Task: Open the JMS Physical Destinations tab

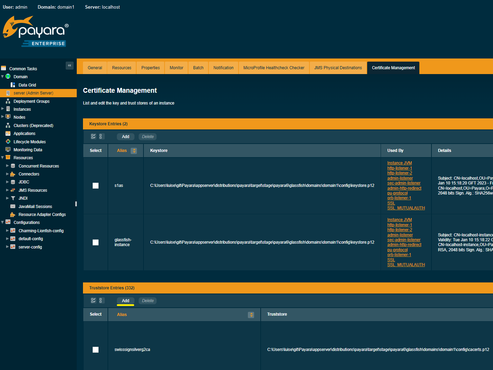Action: [338, 67]
